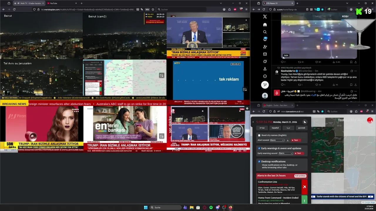Open tab list dropdown in Tzofar window
Image resolution: width=376 pixels, height=211 pixels.
click(x=347, y=105)
